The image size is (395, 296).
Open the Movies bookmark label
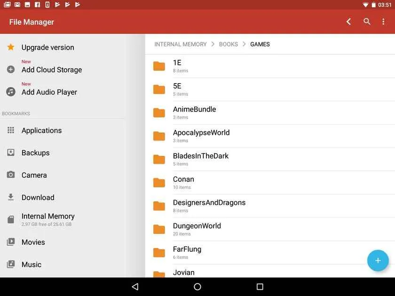click(33, 242)
